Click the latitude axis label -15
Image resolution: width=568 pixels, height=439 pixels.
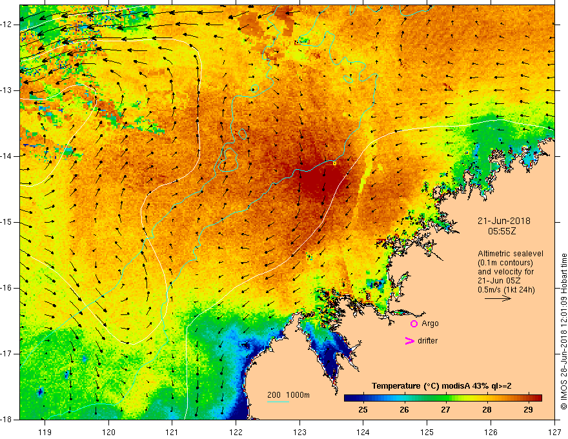[6, 222]
